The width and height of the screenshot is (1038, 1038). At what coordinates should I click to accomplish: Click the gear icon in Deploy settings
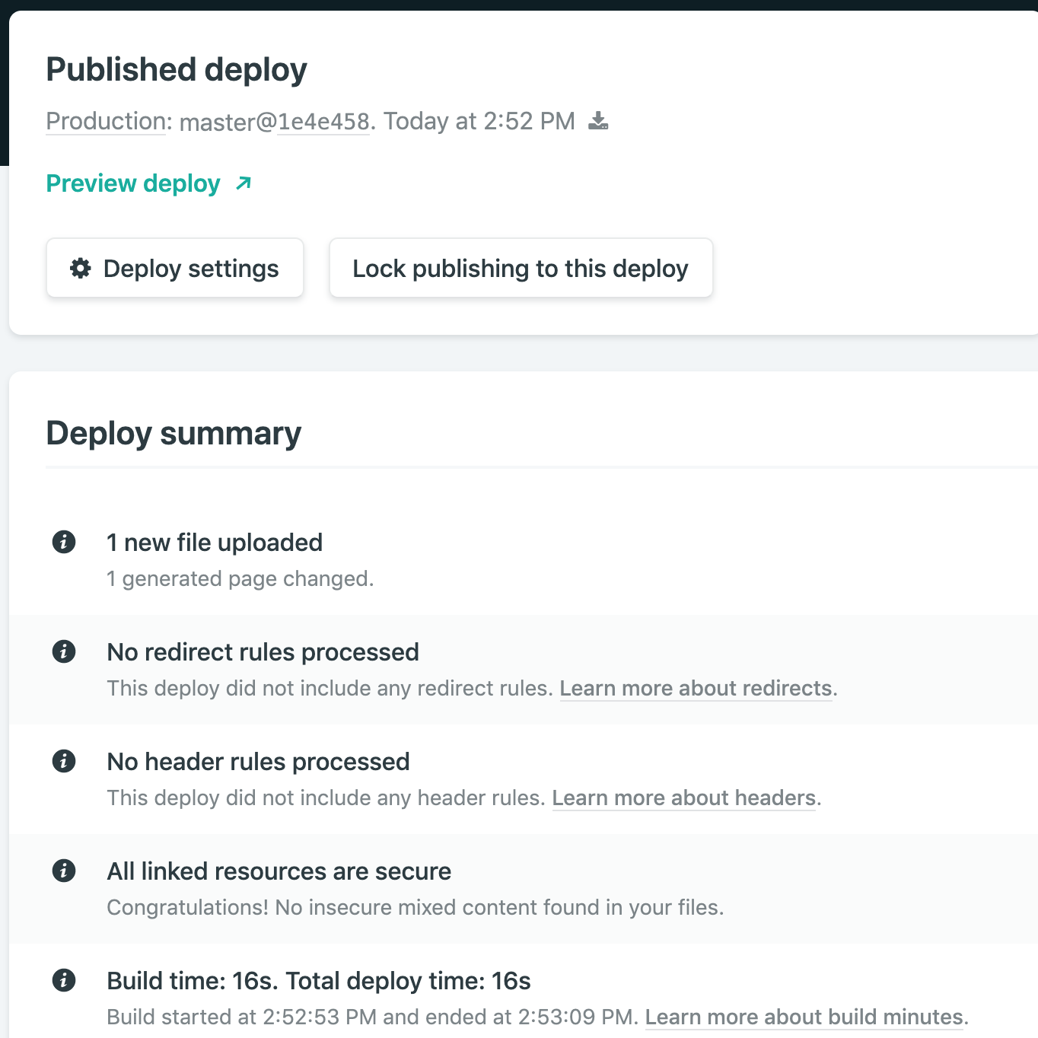coord(81,268)
